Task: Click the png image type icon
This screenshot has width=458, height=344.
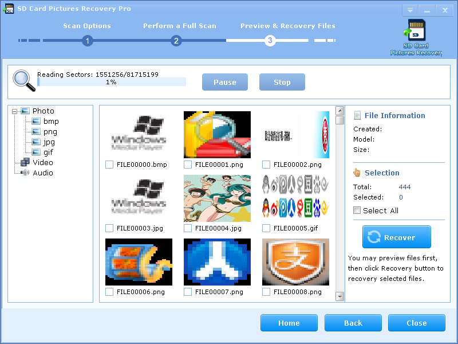Action: pos(36,131)
